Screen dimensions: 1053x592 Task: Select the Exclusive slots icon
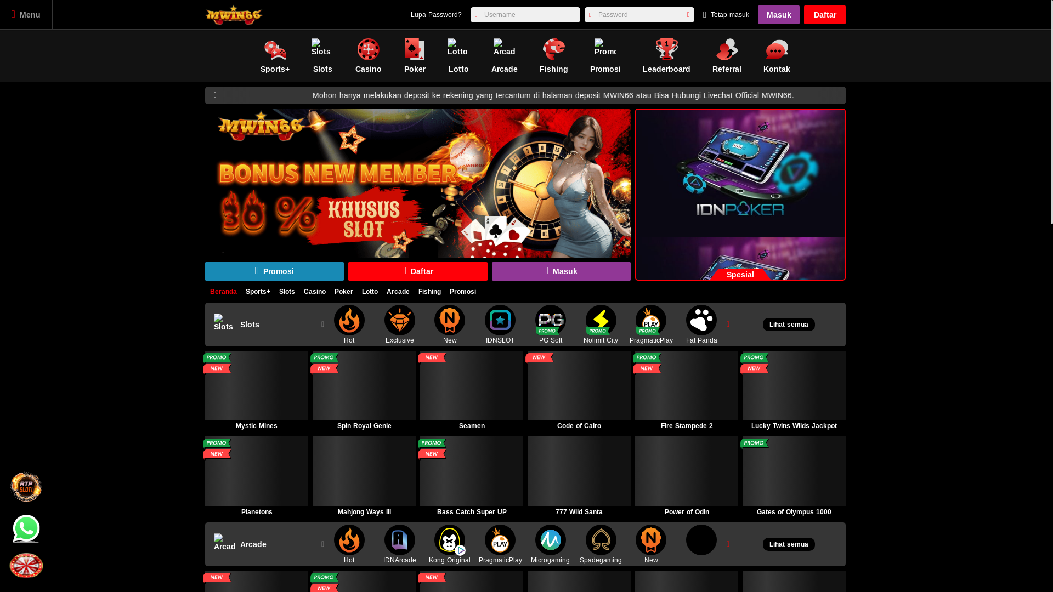(400, 320)
